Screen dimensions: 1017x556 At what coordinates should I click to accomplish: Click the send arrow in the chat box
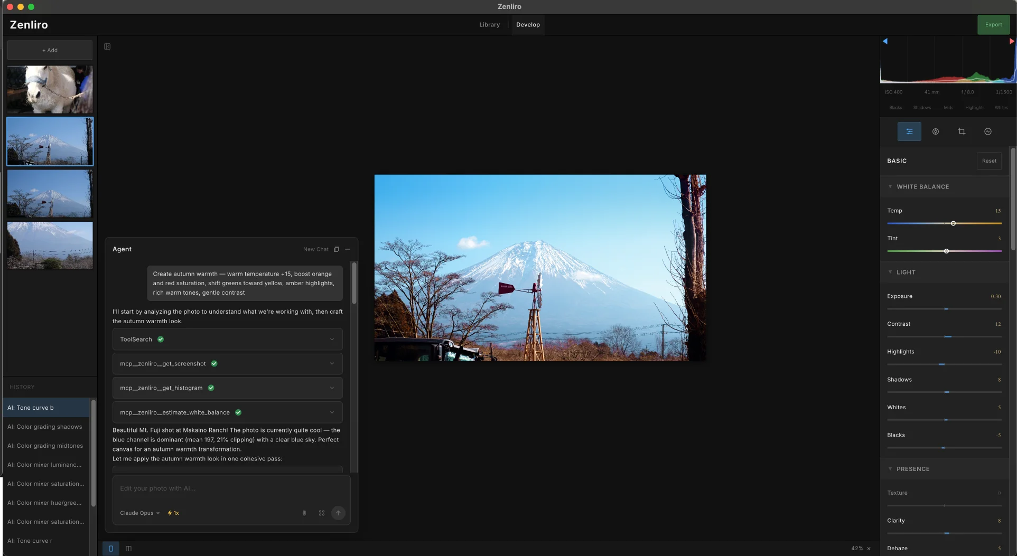tap(339, 513)
